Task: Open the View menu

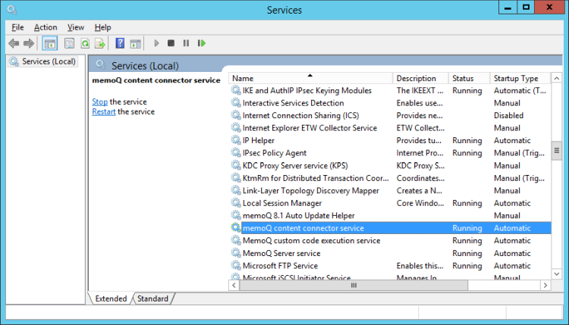Action: pyautogui.click(x=75, y=27)
